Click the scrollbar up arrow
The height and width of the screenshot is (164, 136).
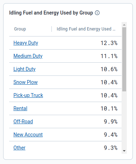pyautogui.click(x=124, y=25)
